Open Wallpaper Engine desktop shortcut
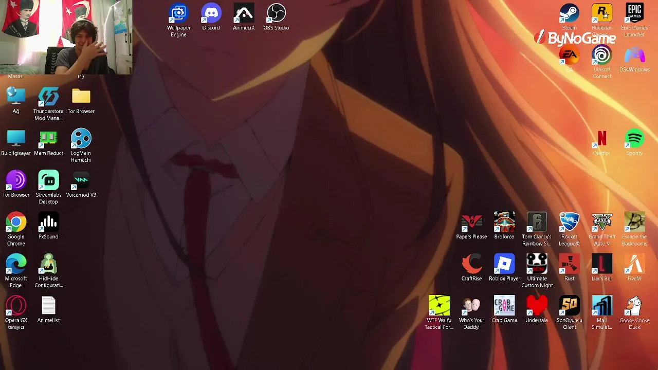Viewport: 658px width, 370px height. (x=178, y=14)
